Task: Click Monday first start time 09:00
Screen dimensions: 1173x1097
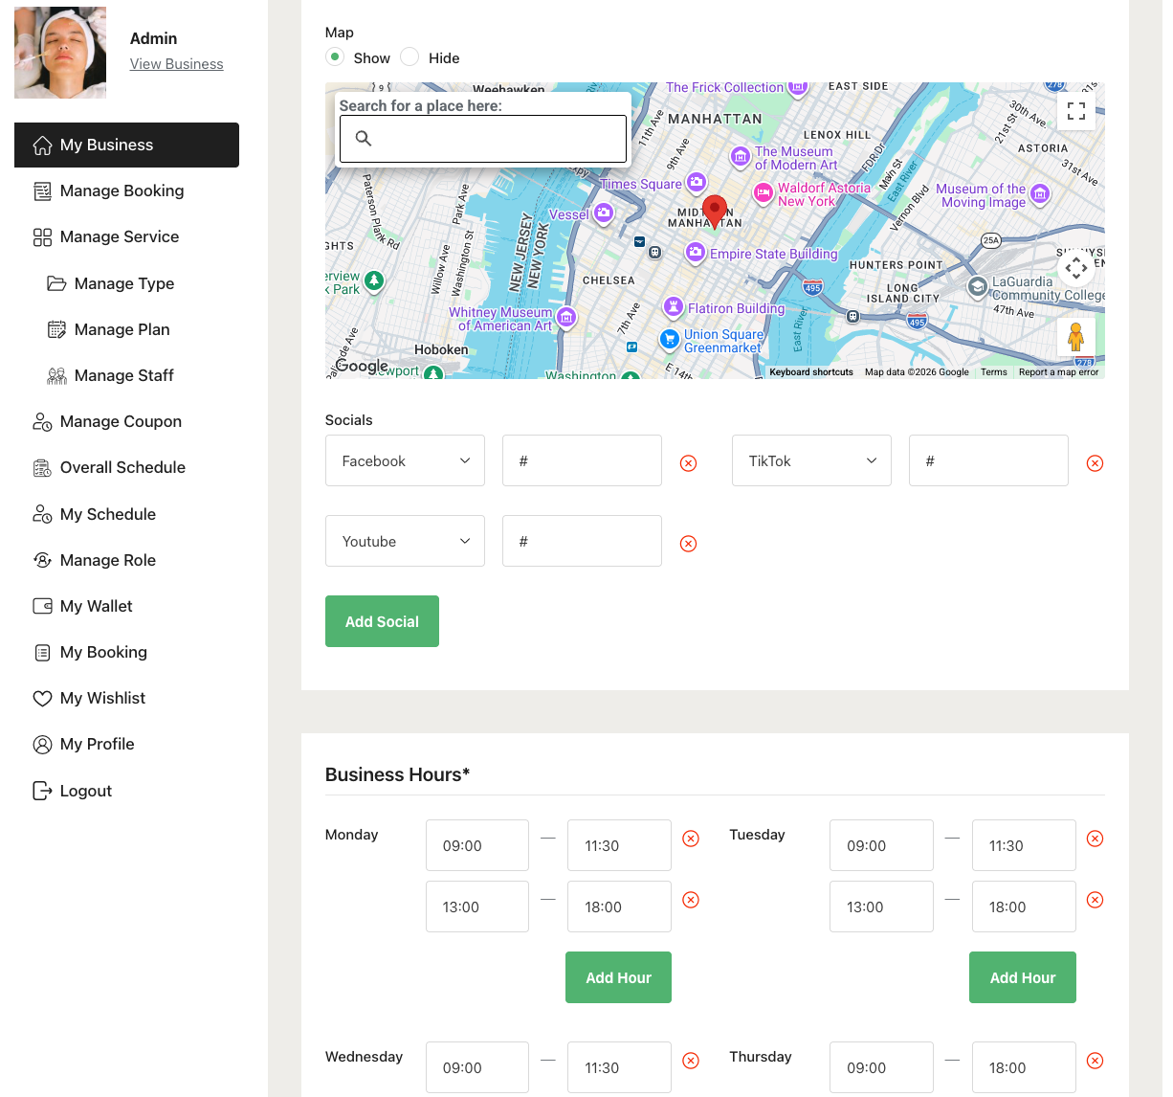Action: tap(477, 845)
